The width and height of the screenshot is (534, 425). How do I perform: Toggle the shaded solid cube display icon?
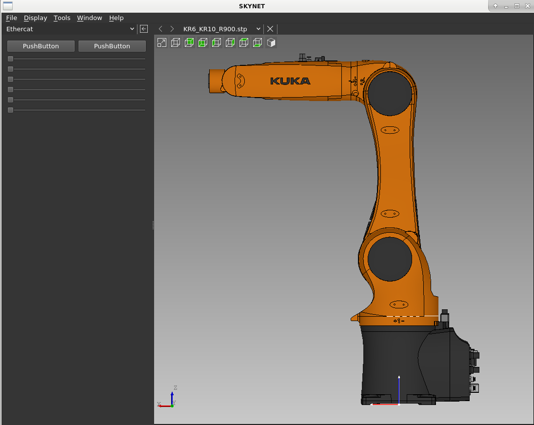(271, 42)
